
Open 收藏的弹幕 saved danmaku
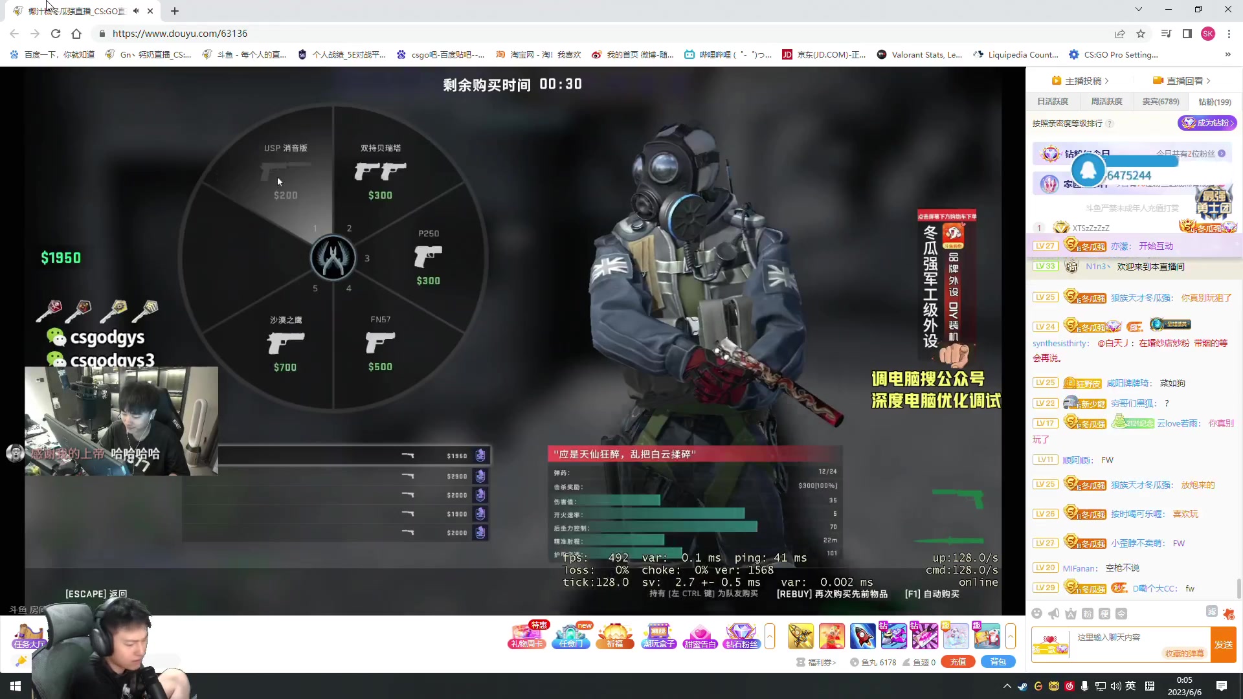pyautogui.click(x=1184, y=653)
